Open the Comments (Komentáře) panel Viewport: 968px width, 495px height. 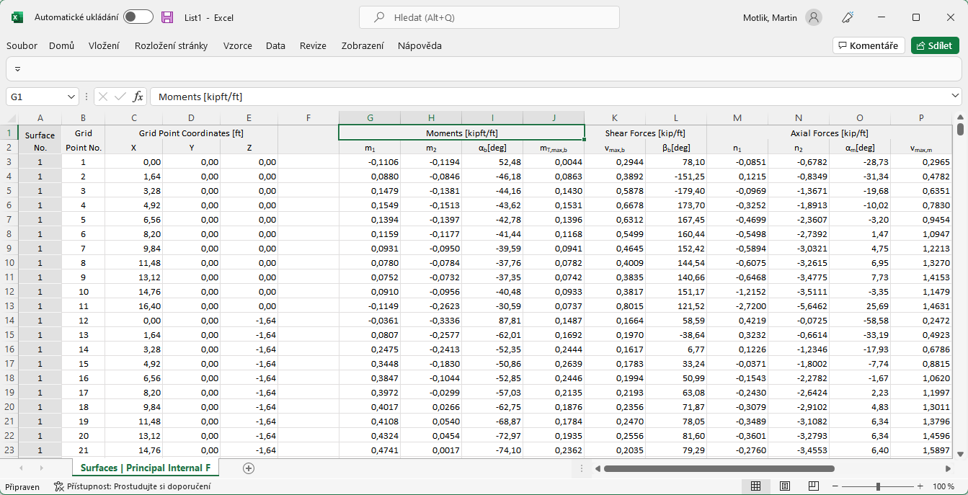tap(869, 45)
